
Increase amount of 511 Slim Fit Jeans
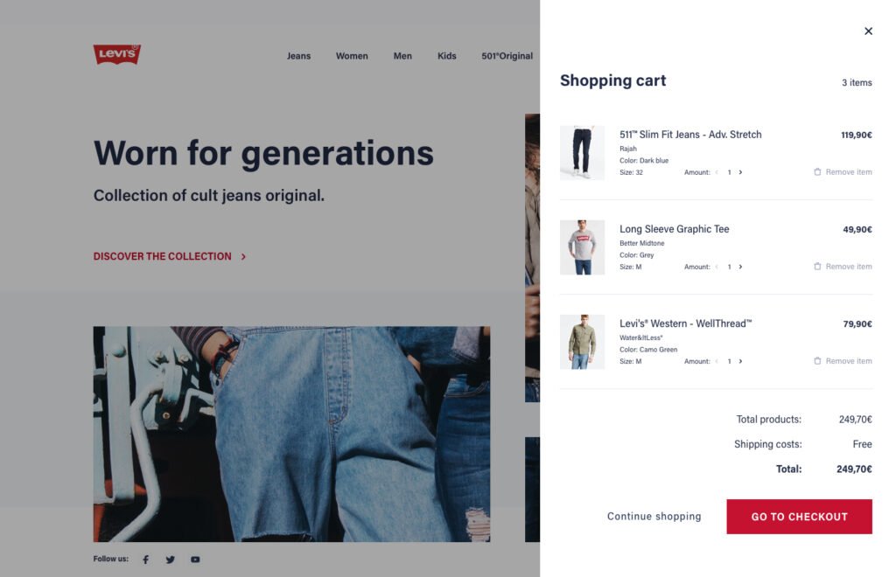740,171
